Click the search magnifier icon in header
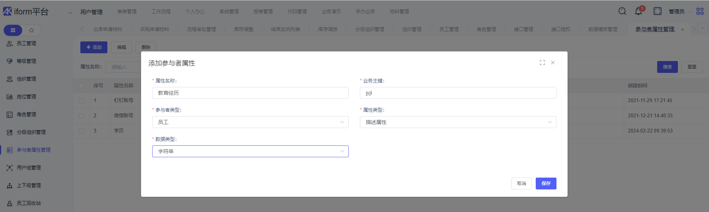The height and width of the screenshot is (212, 709). (x=622, y=11)
